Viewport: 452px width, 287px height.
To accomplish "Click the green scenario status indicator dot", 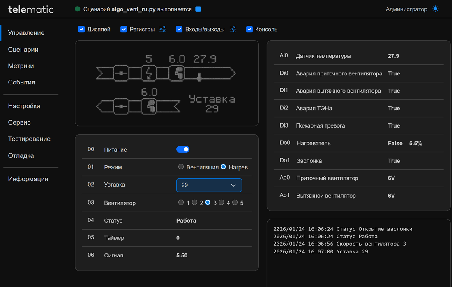I will pos(78,9).
